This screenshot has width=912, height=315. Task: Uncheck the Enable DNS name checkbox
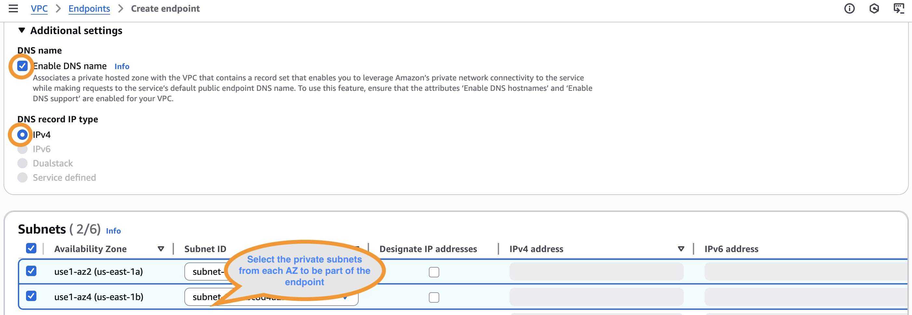coord(22,66)
